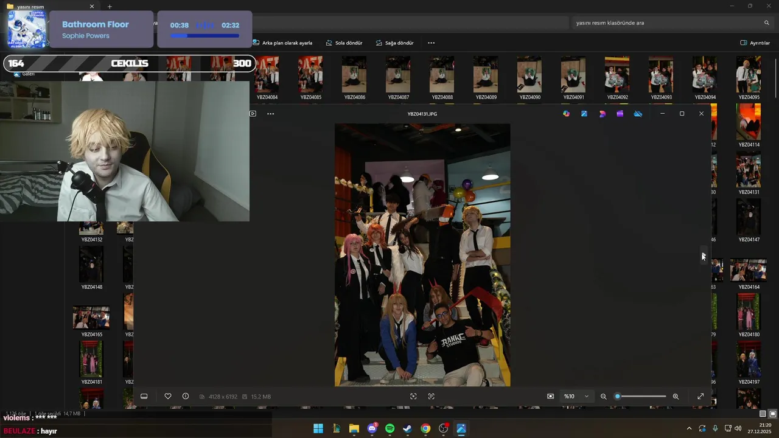Open Google Chrome from the taskbar
This screenshot has height=438, width=779.
[425, 428]
